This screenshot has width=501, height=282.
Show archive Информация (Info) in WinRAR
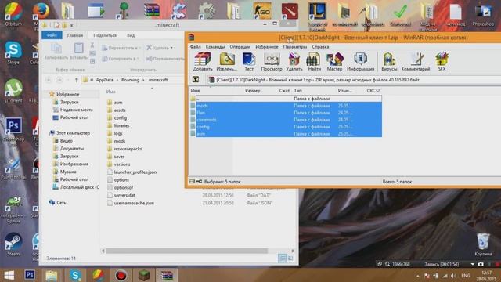click(360, 62)
